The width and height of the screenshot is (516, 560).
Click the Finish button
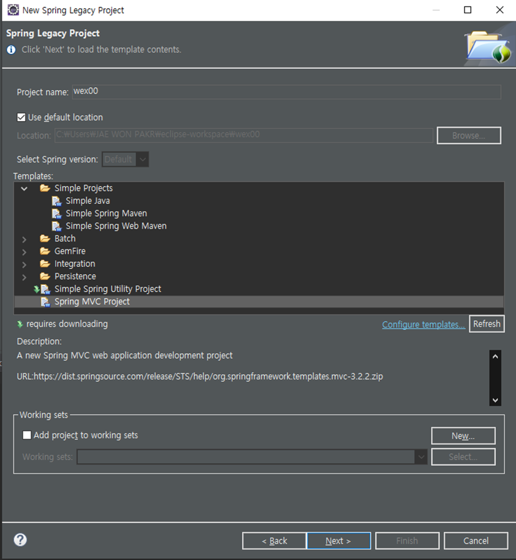407,541
